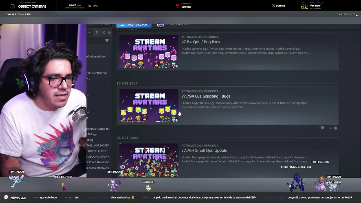
Task: Click the Stream Avatars app icon beside INSTALAR
Action: (160, 25)
